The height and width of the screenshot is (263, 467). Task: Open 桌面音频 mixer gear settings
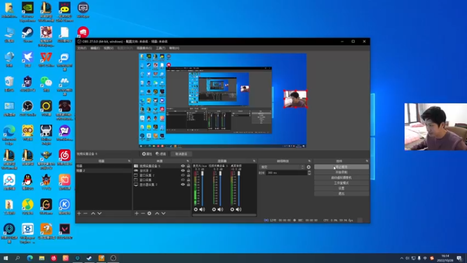[232, 209]
